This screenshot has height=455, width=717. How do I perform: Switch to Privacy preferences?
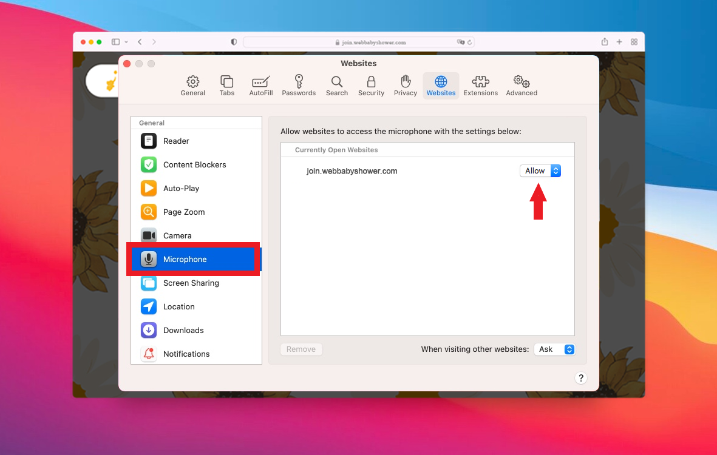coord(405,86)
